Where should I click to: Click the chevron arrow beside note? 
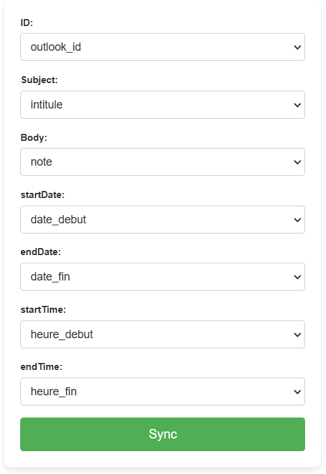[x=298, y=162]
